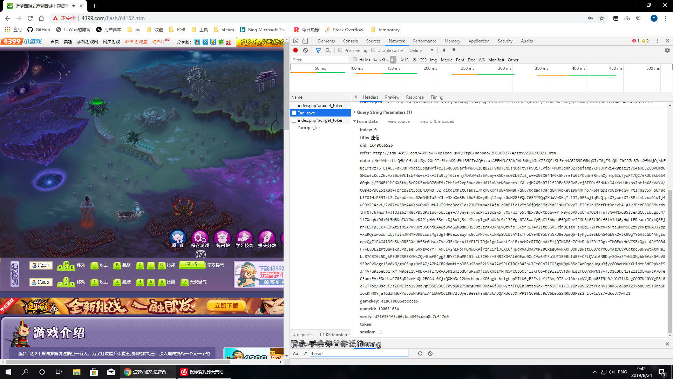This screenshot has height=379, width=673.
Task: Click view source link in Form Data
Action: coord(399,121)
